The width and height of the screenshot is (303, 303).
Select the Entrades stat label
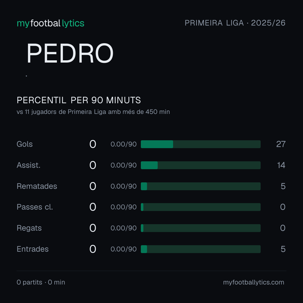(33, 249)
